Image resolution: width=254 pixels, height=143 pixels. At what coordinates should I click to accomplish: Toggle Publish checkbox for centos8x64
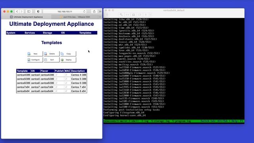[x=56, y=91]
